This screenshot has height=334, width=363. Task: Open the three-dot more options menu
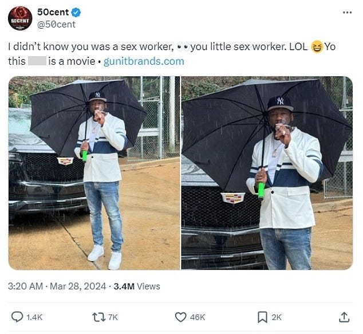coord(348,13)
